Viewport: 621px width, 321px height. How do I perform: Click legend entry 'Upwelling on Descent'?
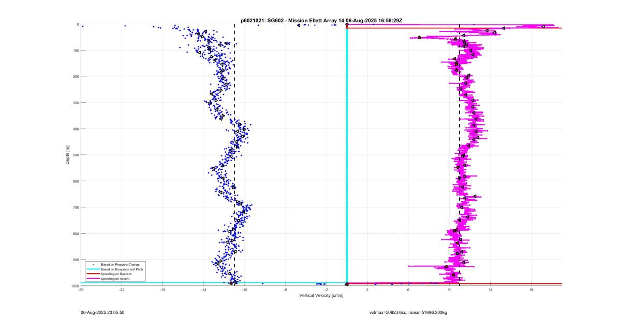(116, 274)
